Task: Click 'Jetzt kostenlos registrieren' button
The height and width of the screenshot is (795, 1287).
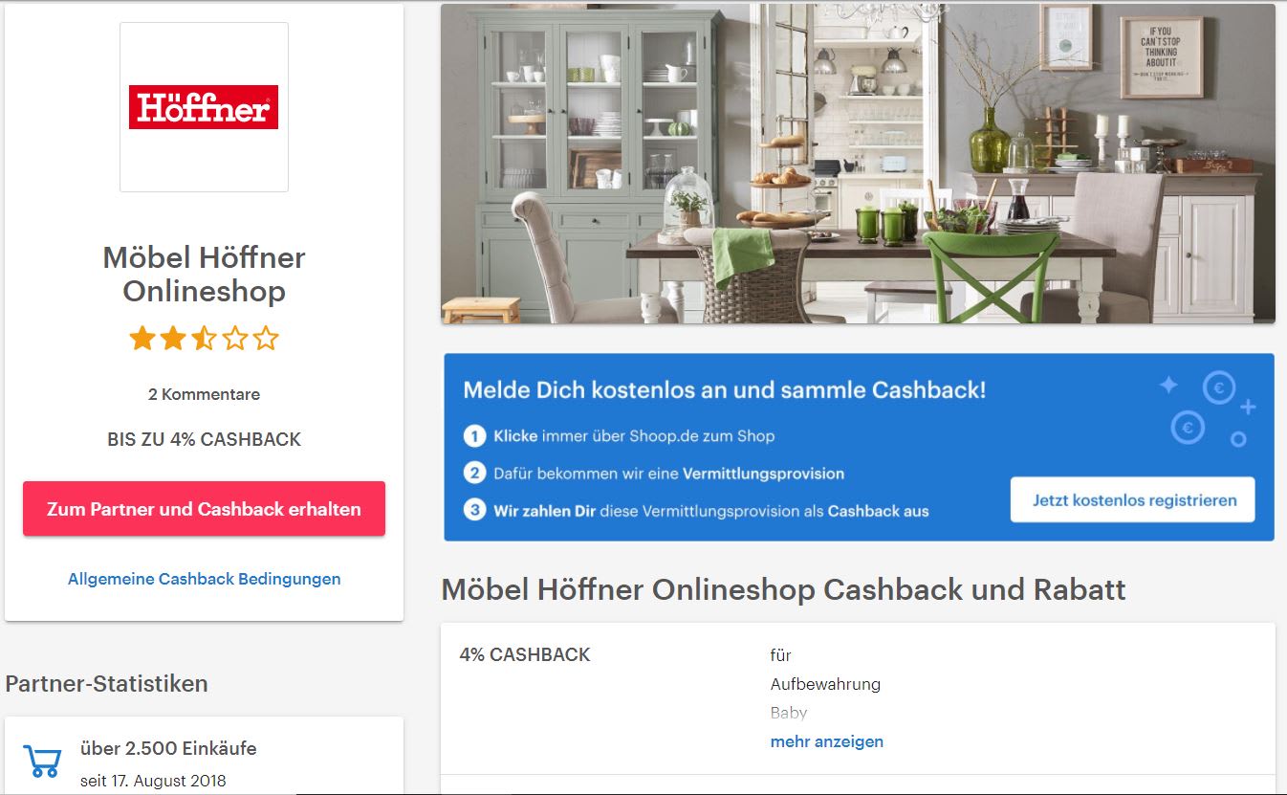Action: (1133, 500)
